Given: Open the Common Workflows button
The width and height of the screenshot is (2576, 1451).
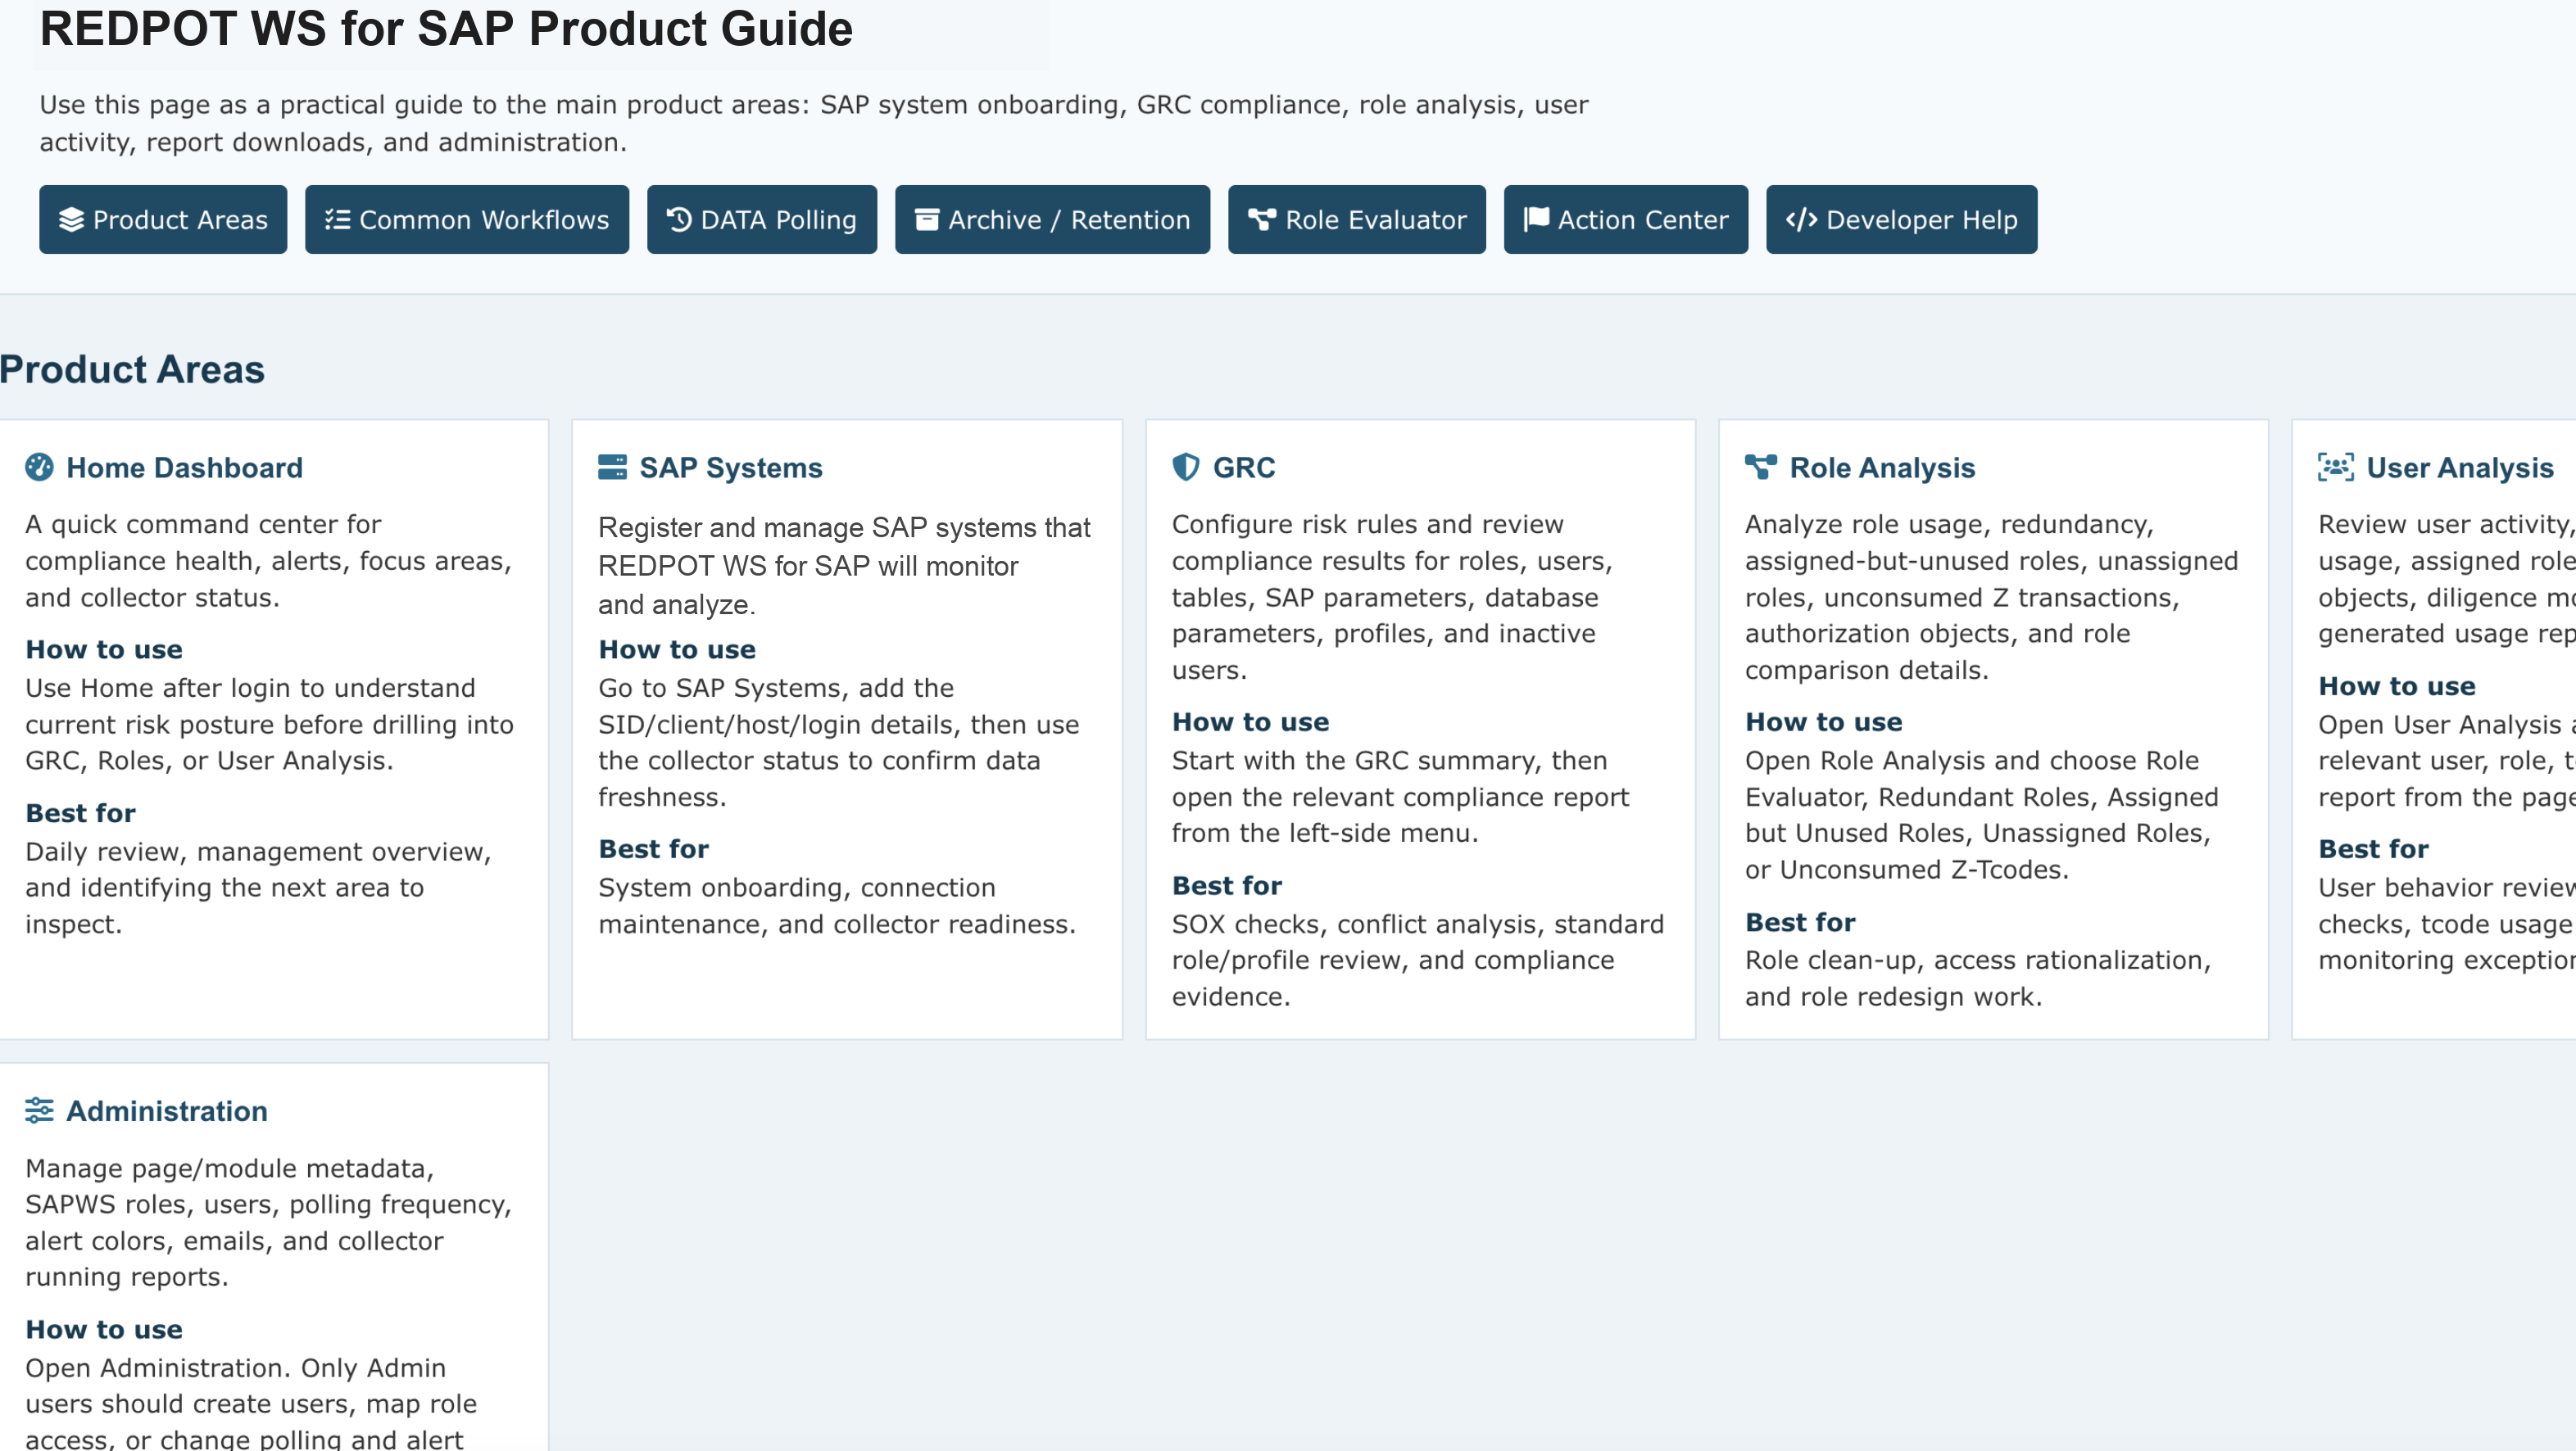Looking at the screenshot, I should pos(467,219).
